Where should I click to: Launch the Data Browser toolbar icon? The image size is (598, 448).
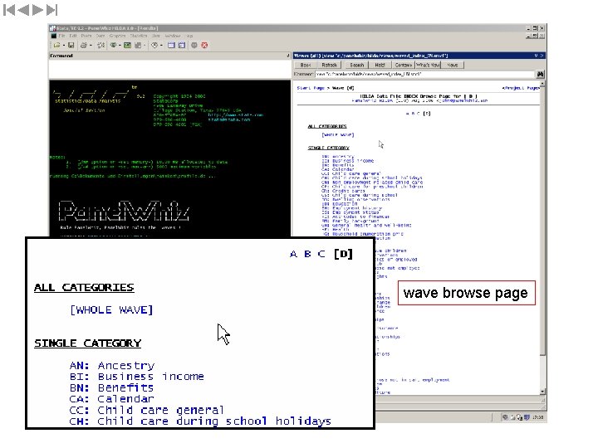(182, 46)
